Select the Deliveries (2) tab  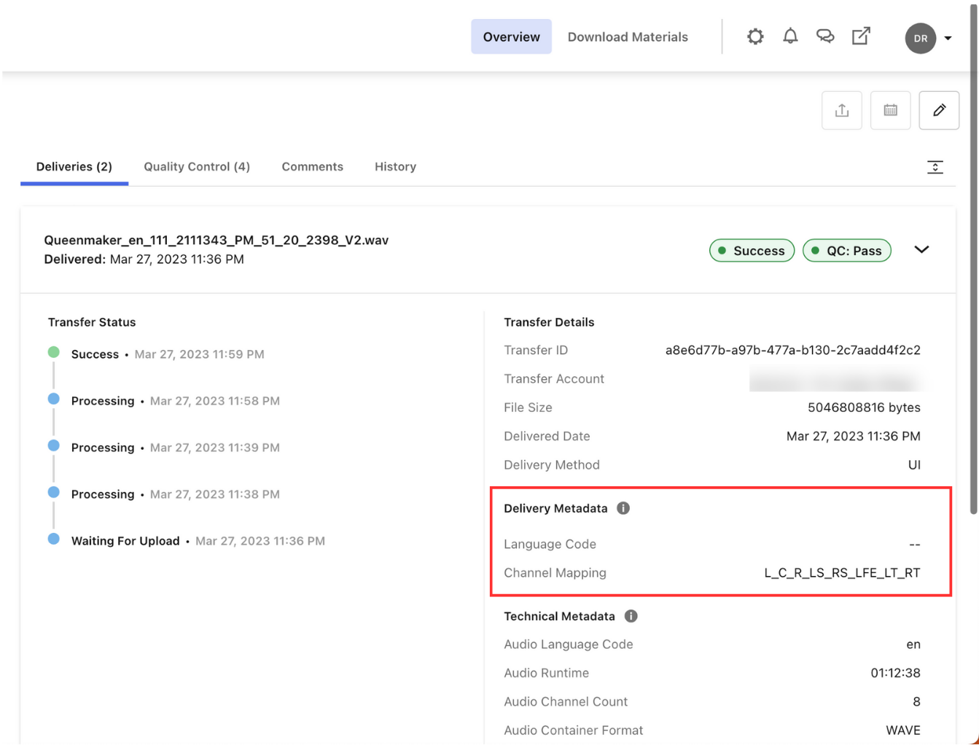click(x=74, y=167)
